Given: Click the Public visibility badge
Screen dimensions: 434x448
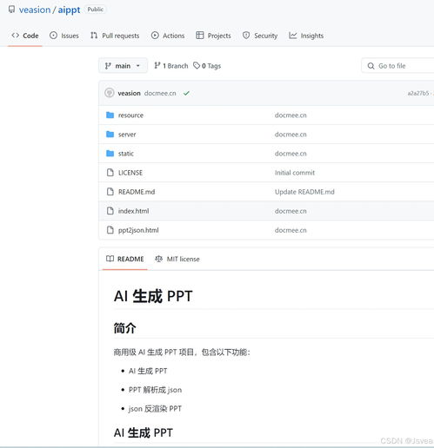Looking at the screenshot, I should pos(96,10).
